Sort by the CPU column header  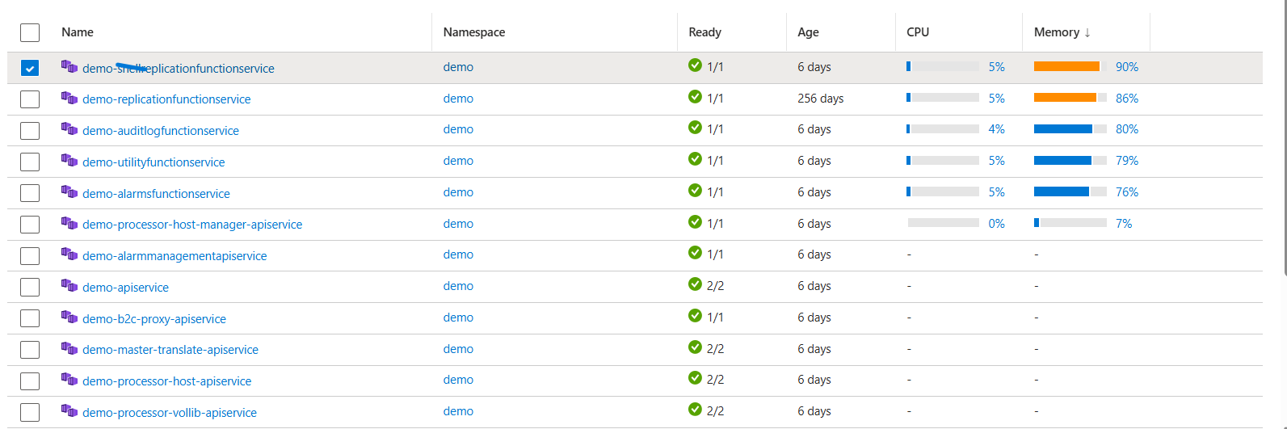point(918,32)
